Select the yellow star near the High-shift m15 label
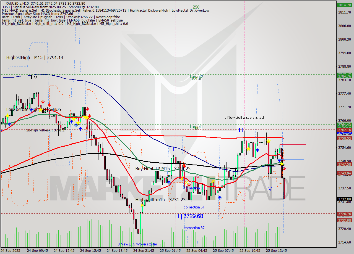This screenshot has height=254, width=354. [142, 205]
